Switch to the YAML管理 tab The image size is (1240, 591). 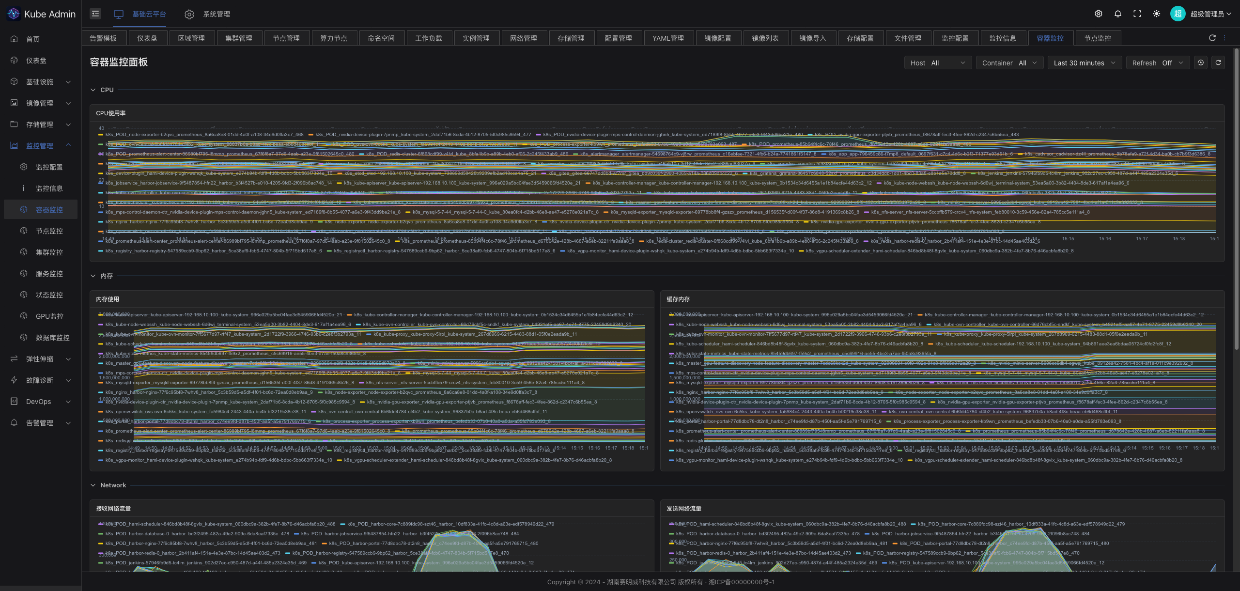click(x=668, y=38)
